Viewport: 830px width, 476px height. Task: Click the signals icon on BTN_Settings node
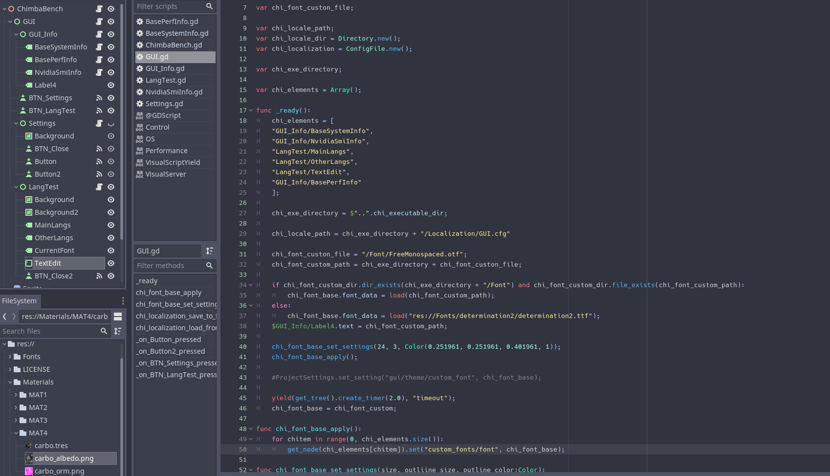(x=99, y=98)
